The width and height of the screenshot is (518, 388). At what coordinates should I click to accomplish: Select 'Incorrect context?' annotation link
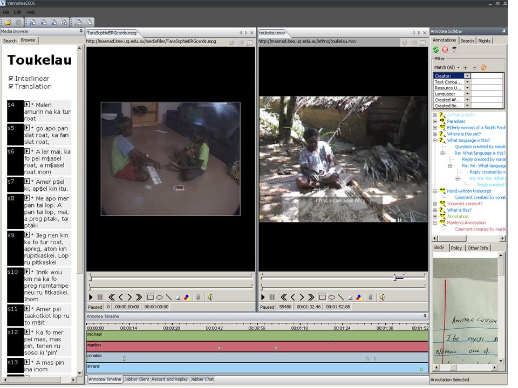click(465, 204)
